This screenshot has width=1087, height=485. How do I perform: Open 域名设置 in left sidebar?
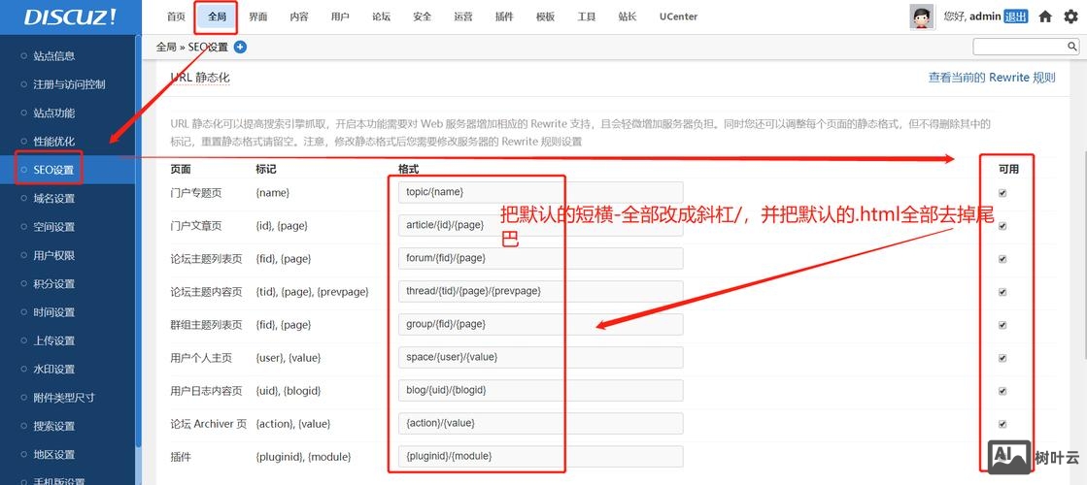[53, 199]
